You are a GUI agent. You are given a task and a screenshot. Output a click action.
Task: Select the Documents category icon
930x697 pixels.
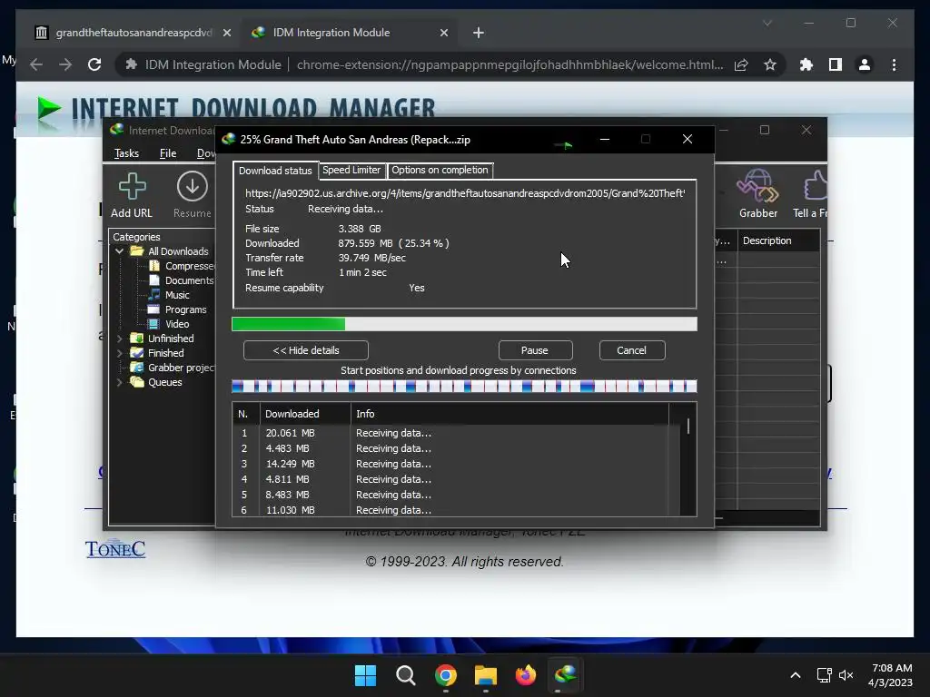pos(154,280)
